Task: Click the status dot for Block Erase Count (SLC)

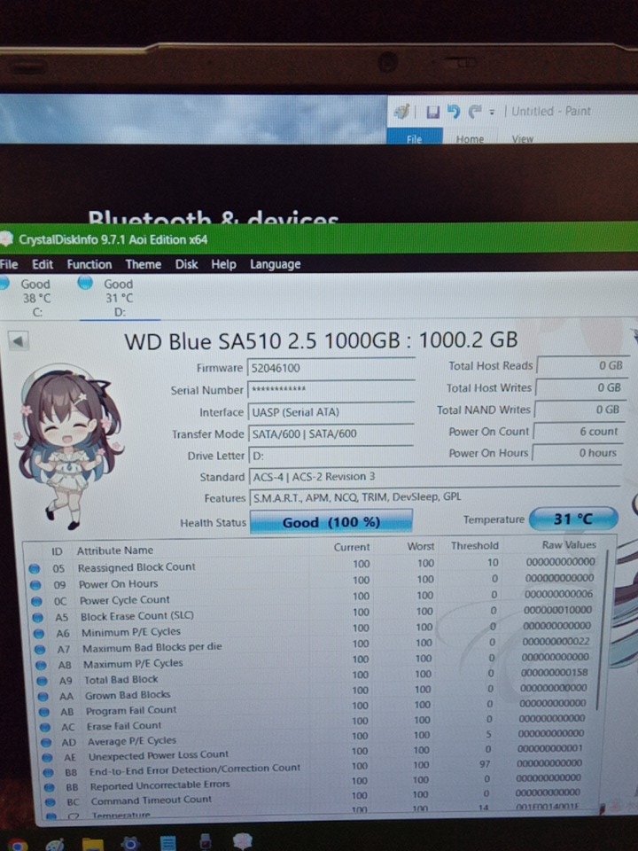Action: (x=38, y=618)
